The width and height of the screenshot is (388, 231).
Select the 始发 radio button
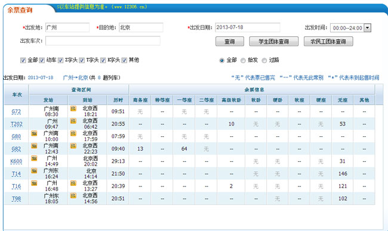tap(243, 61)
